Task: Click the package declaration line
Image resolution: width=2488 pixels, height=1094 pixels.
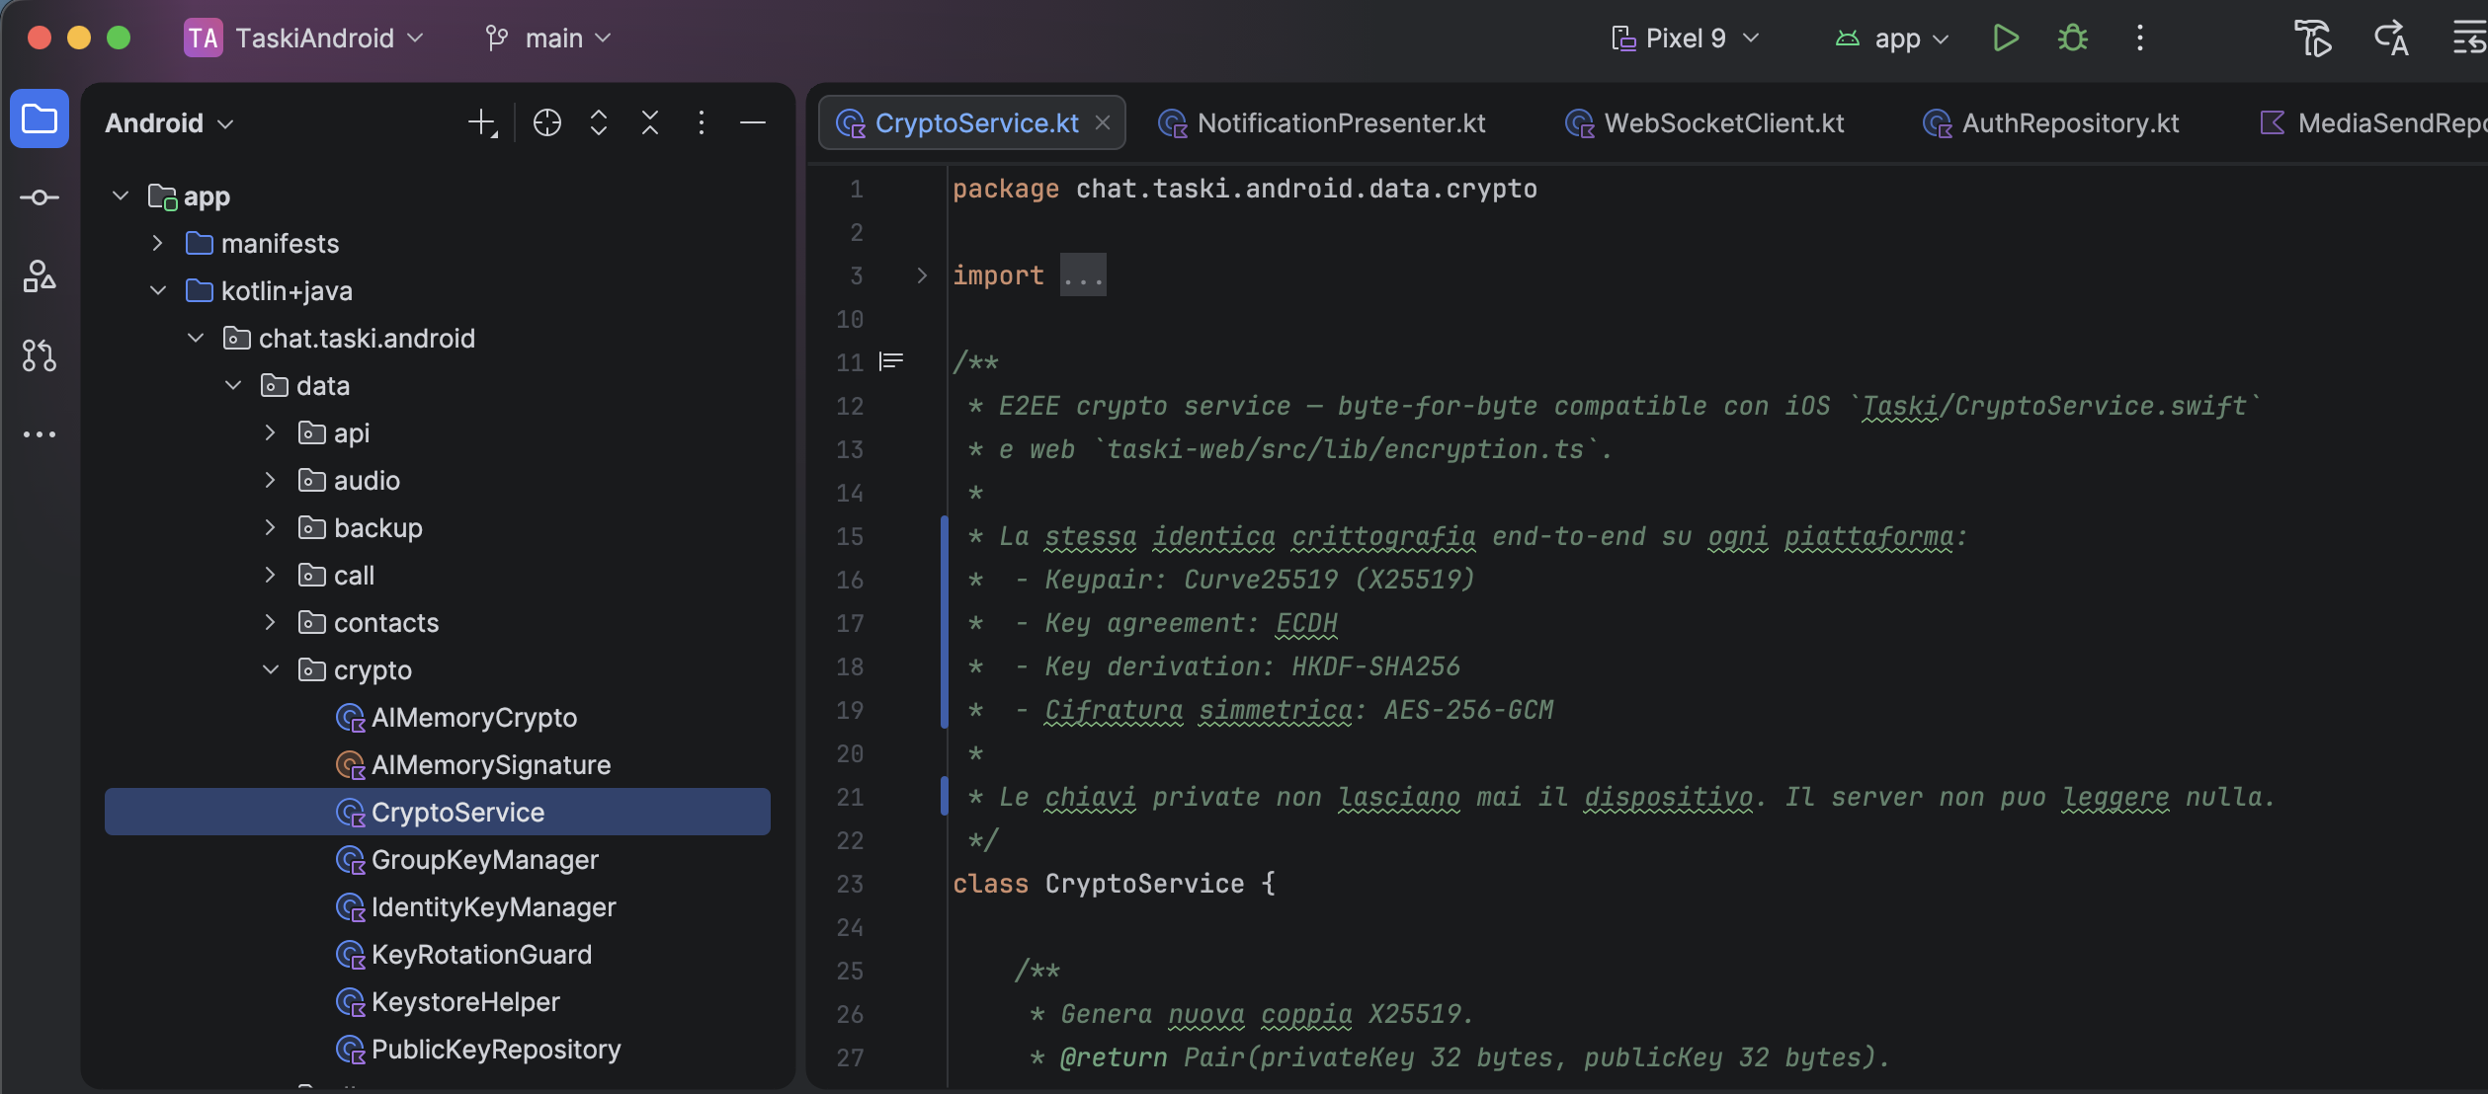Action: point(1245,189)
